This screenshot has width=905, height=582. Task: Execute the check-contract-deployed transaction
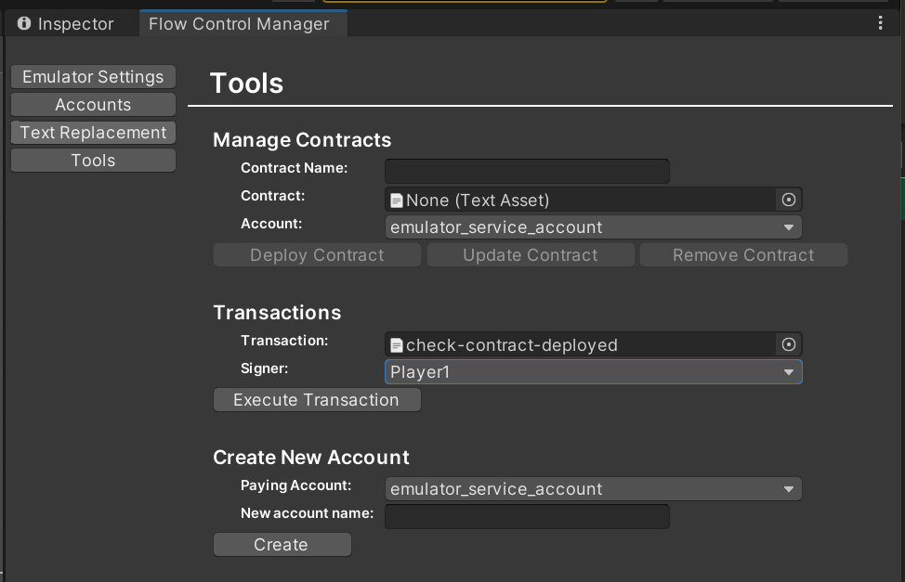(316, 400)
